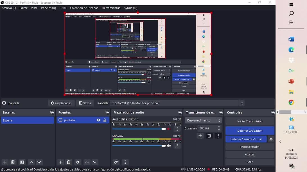Add a new source with plus icon
The width and height of the screenshot is (307, 172).
(61, 162)
